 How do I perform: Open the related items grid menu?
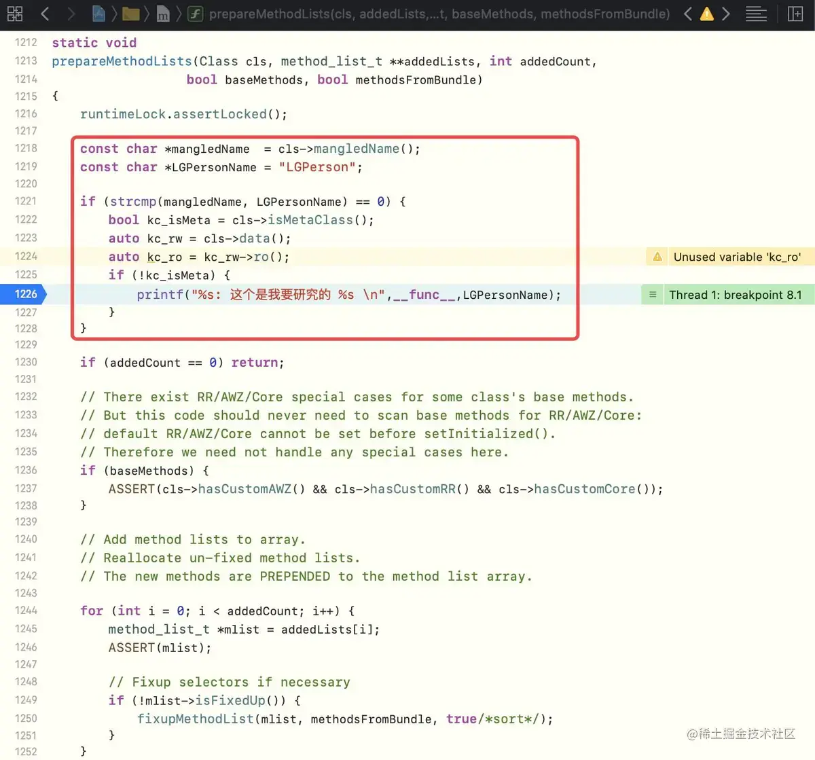click(x=15, y=14)
